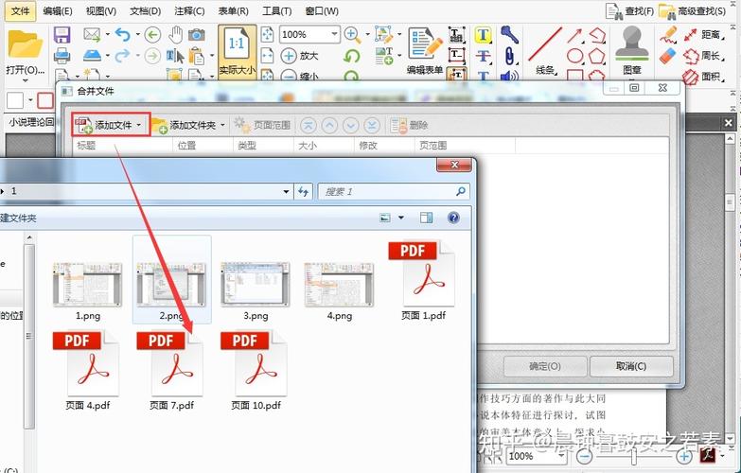Screen dimensions: 741x473
Task: Open the zoom percentage dropdown in ribbon
Action: click(x=335, y=34)
